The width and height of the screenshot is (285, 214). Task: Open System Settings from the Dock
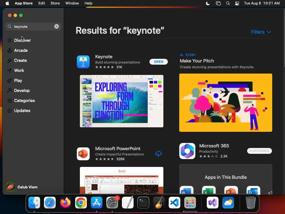pos(112,203)
